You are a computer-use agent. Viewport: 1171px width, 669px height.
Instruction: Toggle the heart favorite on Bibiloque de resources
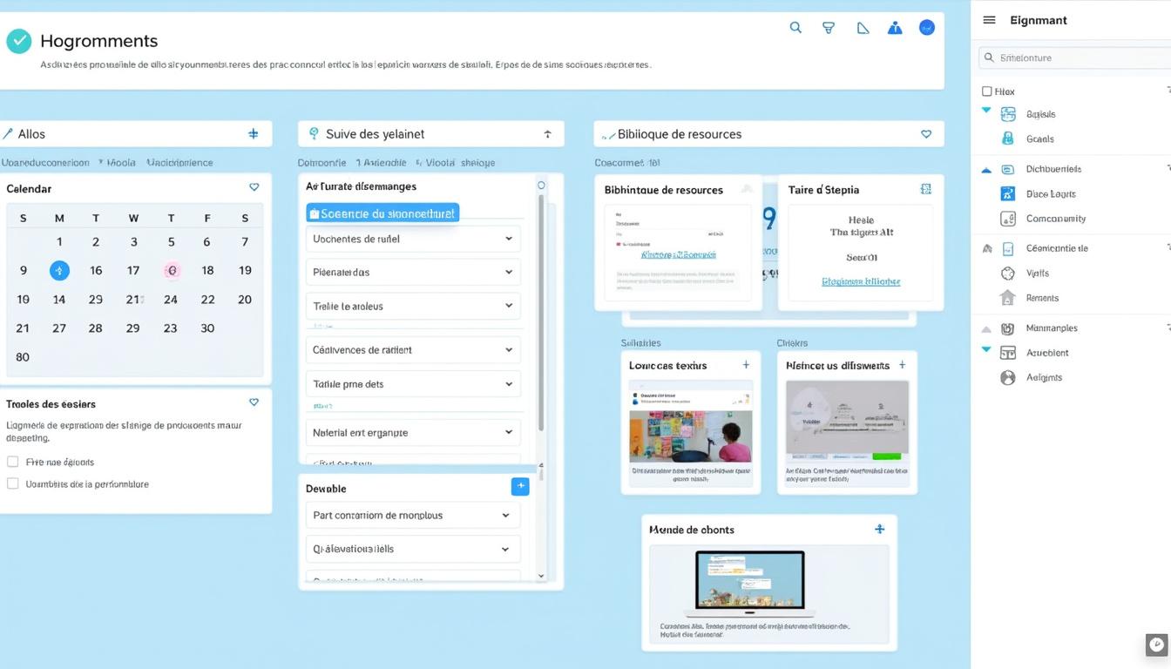tap(927, 133)
